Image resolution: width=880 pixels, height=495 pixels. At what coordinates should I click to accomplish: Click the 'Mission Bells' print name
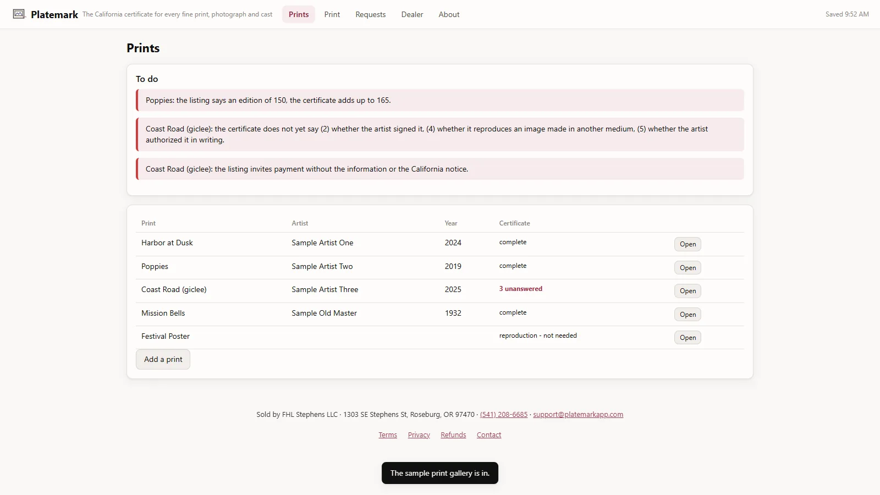[x=163, y=313]
